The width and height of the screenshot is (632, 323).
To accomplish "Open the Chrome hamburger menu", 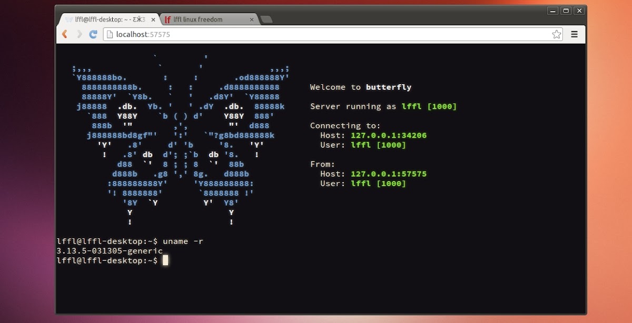I will [x=575, y=34].
